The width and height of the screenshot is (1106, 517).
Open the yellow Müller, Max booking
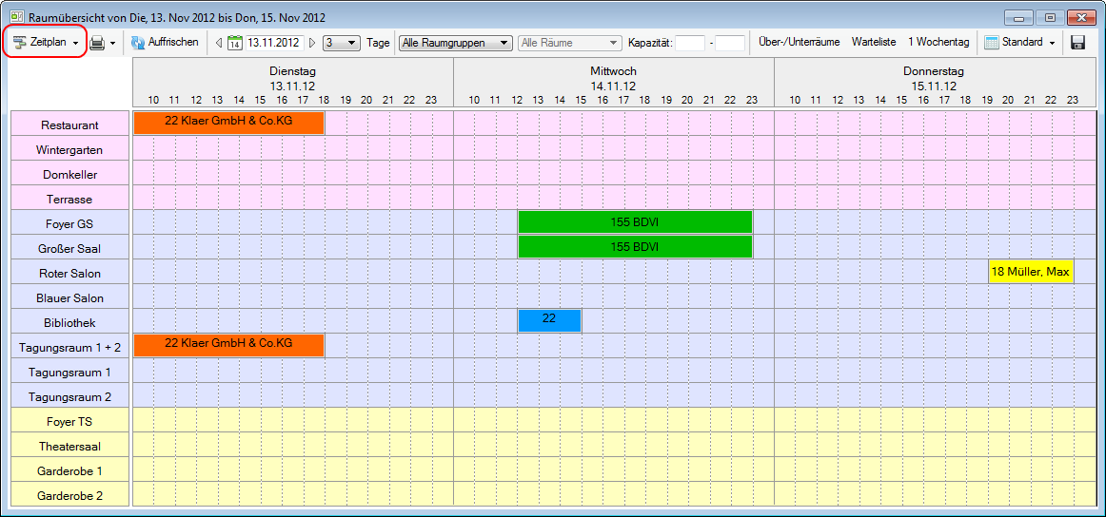1031,272
